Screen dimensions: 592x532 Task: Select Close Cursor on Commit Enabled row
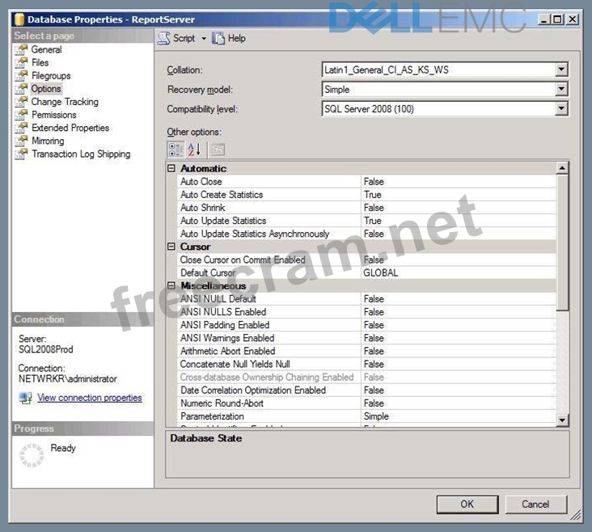366,260
